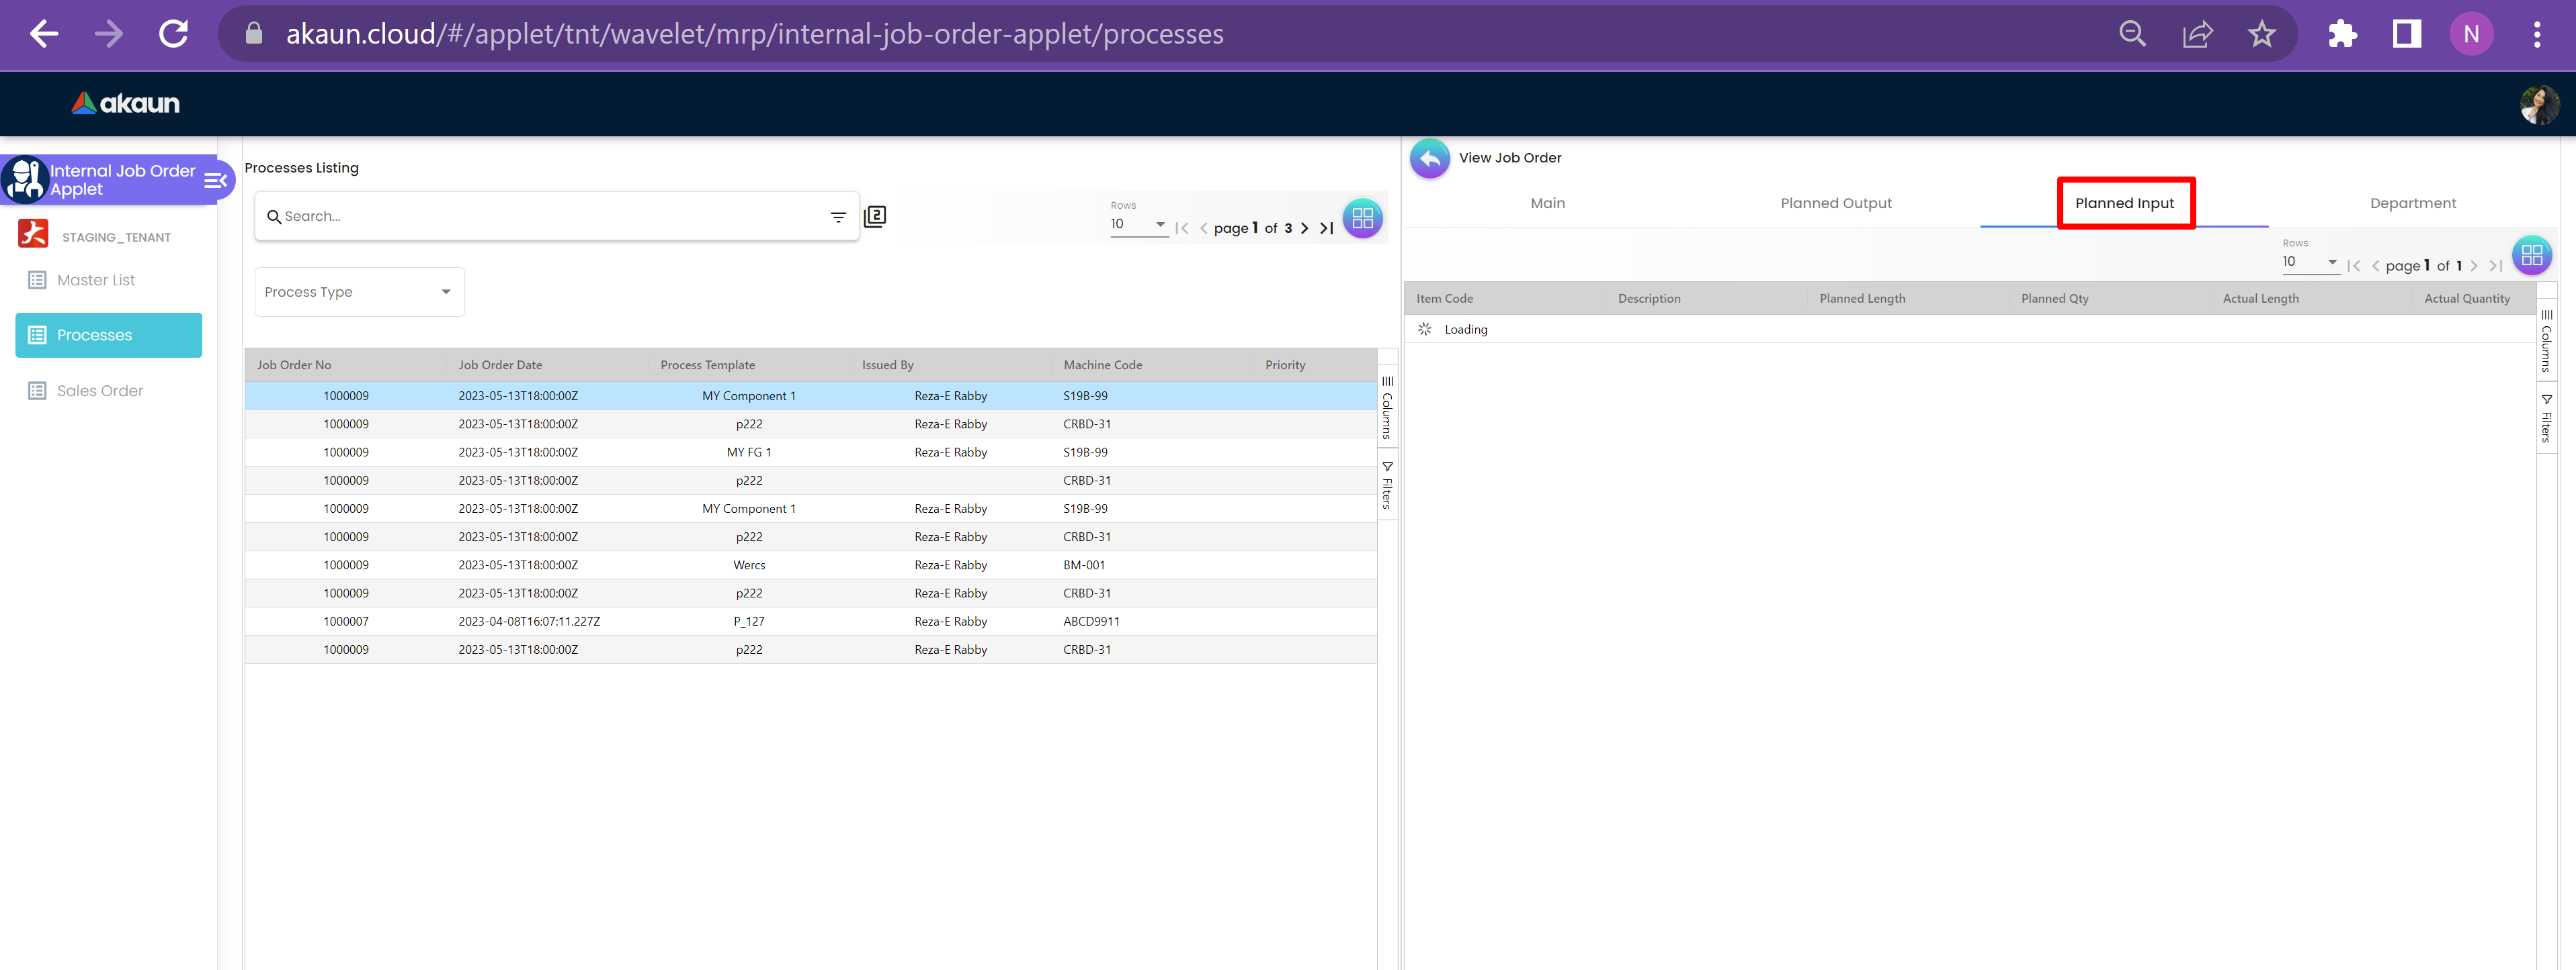Jump to last page of Processes Listing

point(1327,229)
